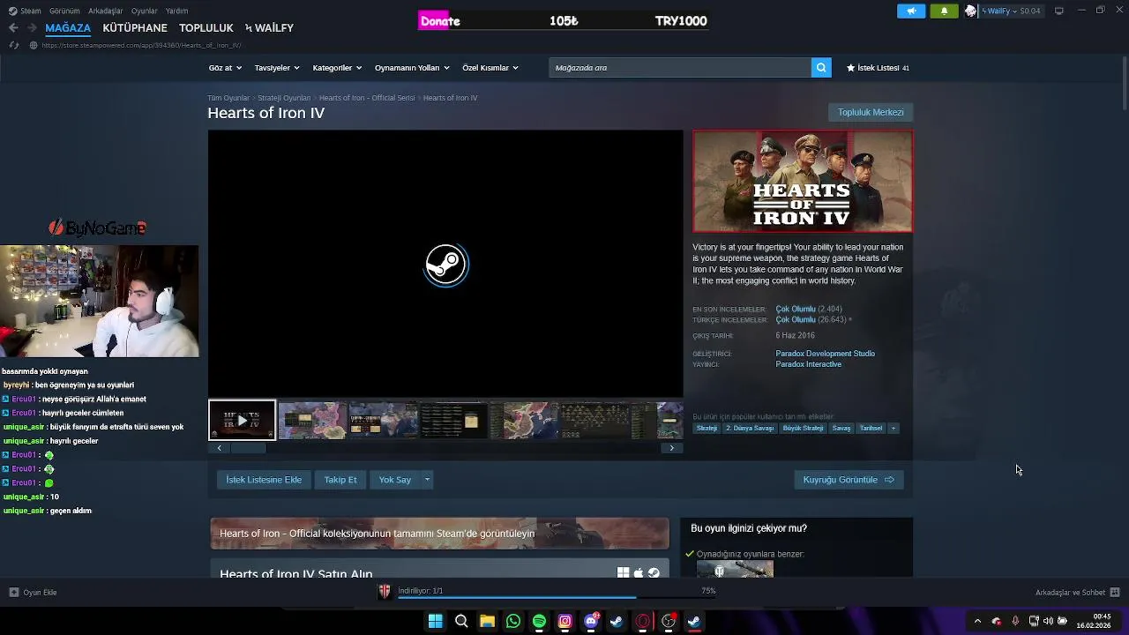Screen dimensions: 1129x635
Task: Switch to Big Picture mode monitor icon
Action: pos(1059,11)
